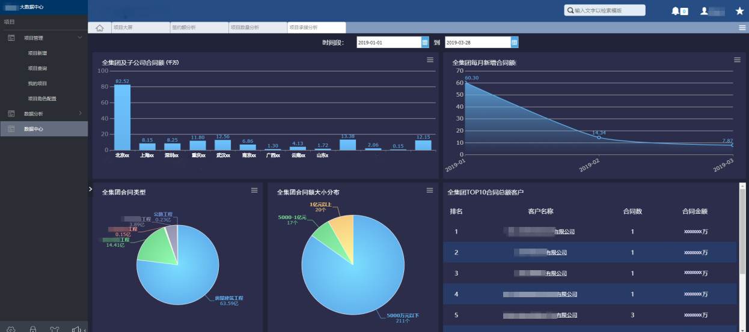Screen dimensions: 749x332
Task: Click the lock icon in sidebar footer
Action: tap(33, 328)
